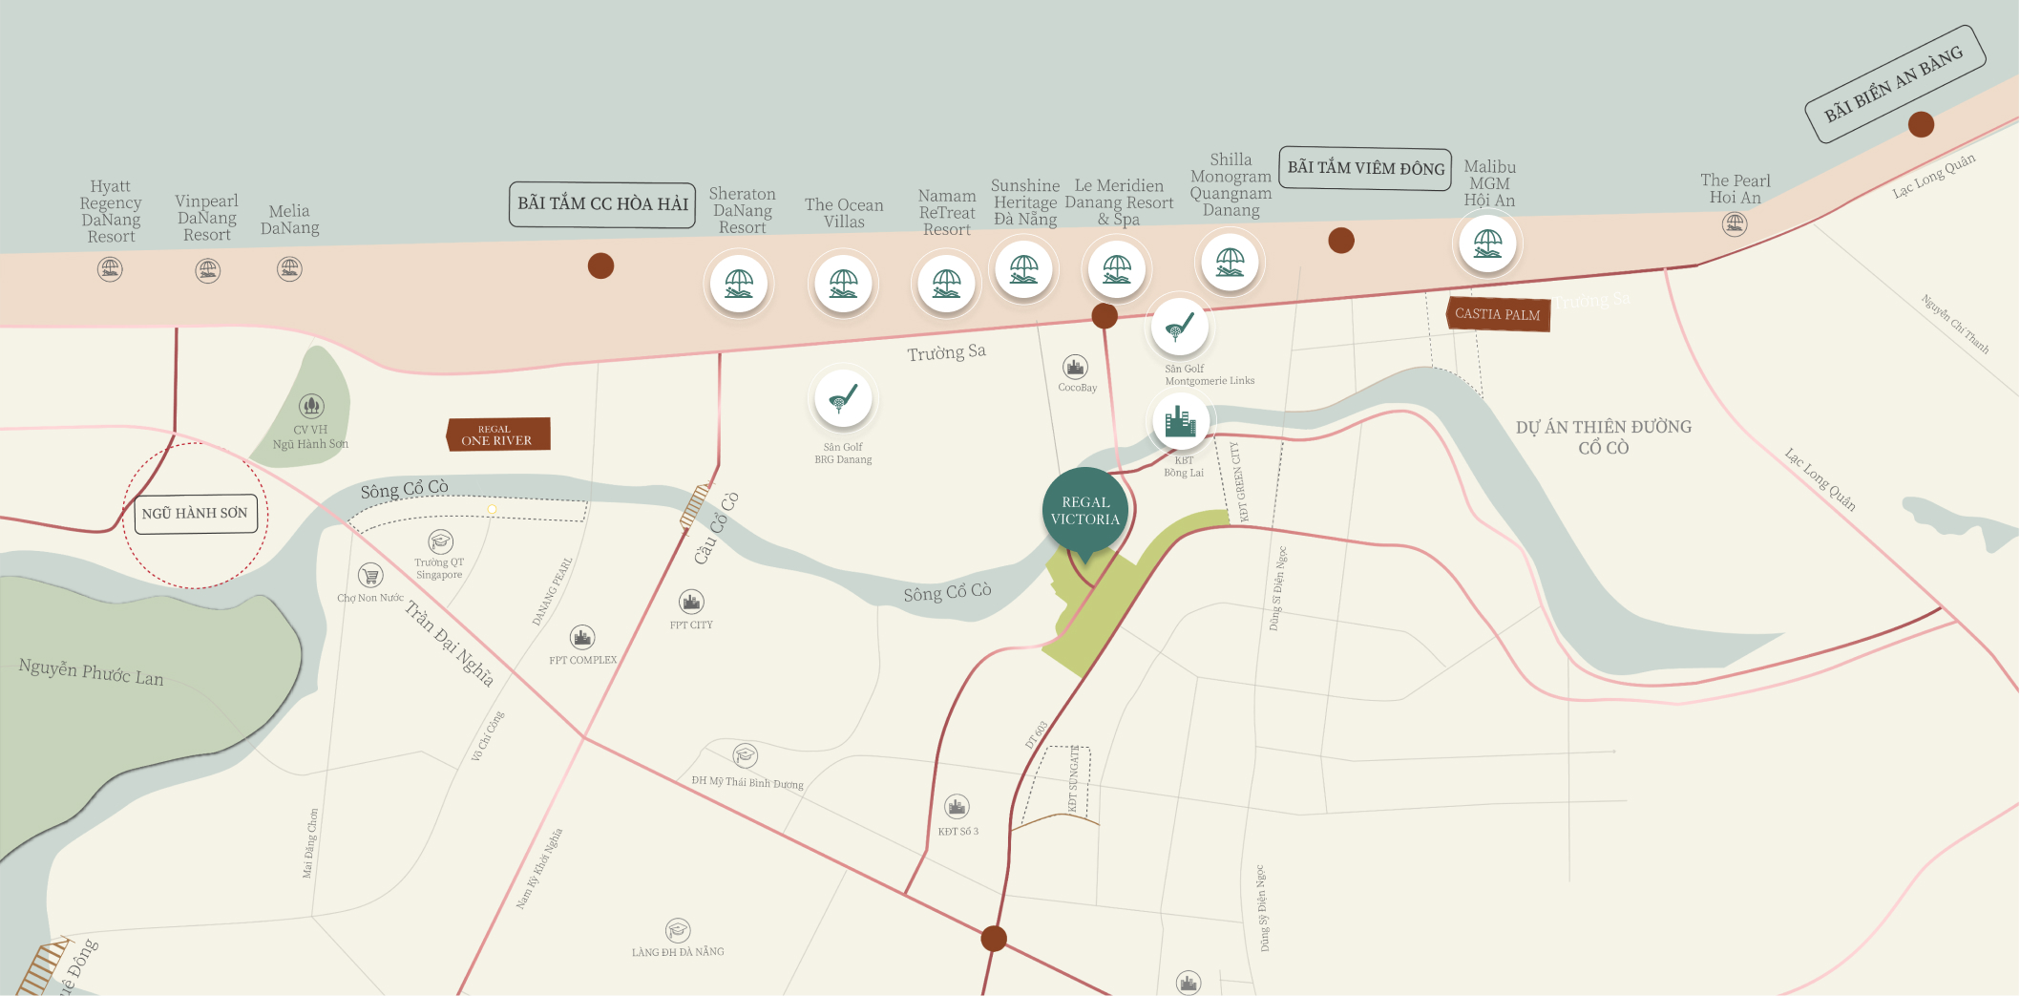The image size is (2020, 996).
Task: Click the KĐT Số 3 building icon
Action: (957, 807)
